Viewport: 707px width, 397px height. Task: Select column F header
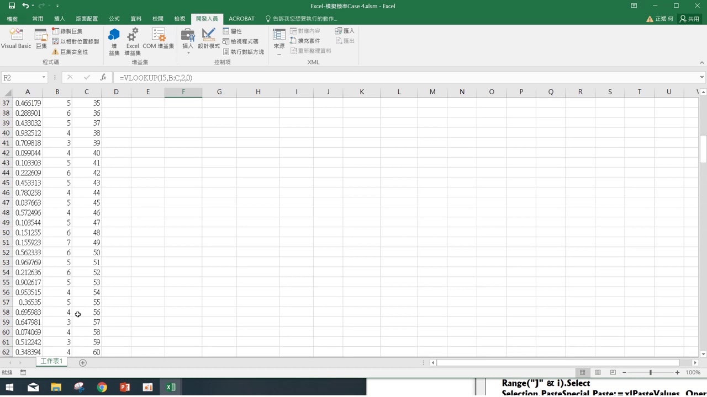coord(183,92)
